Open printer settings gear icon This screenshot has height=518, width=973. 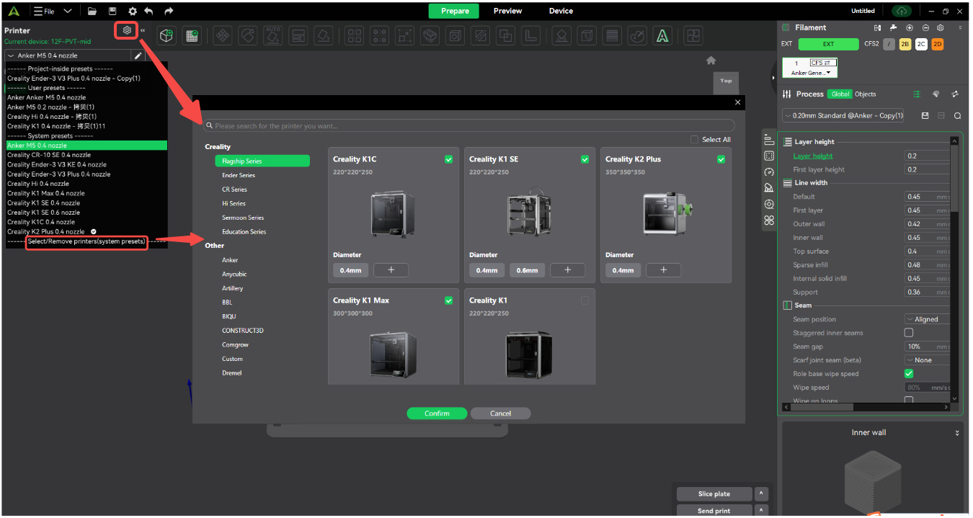pyautogui.click(x=127, y=30)
